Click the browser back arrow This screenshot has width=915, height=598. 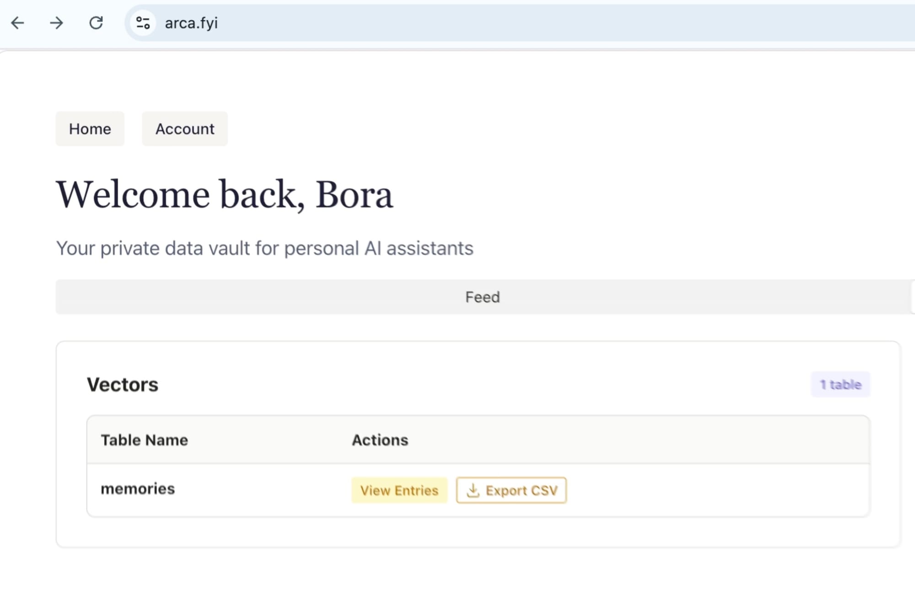(17, 23)
